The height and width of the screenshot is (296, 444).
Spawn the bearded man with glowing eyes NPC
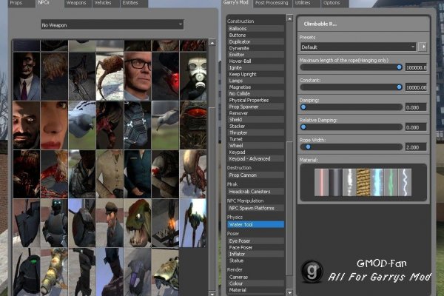[27, 125]
